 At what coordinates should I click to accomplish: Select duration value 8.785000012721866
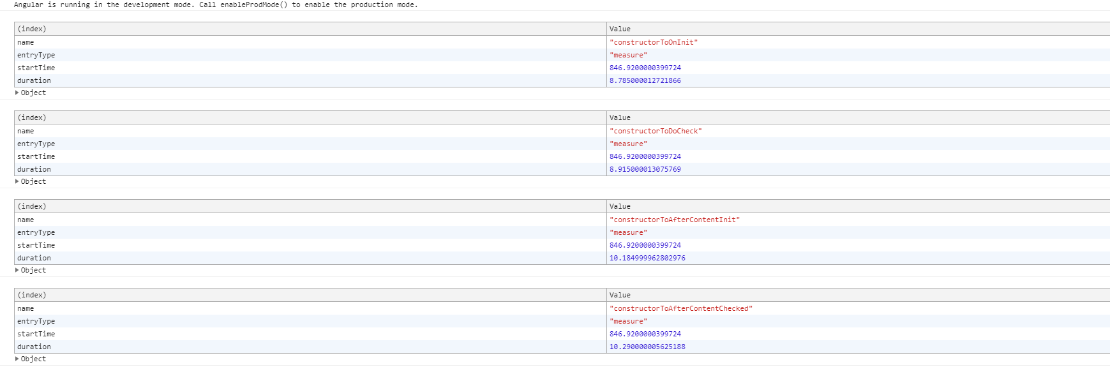[x=645, y=80]
